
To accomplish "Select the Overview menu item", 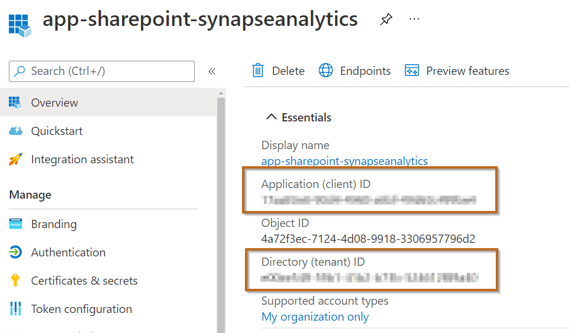I will click(x=108, y=103).
